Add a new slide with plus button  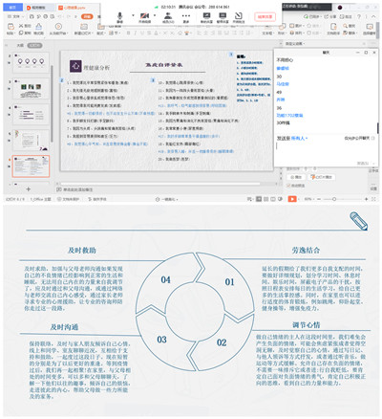(28, 189)
